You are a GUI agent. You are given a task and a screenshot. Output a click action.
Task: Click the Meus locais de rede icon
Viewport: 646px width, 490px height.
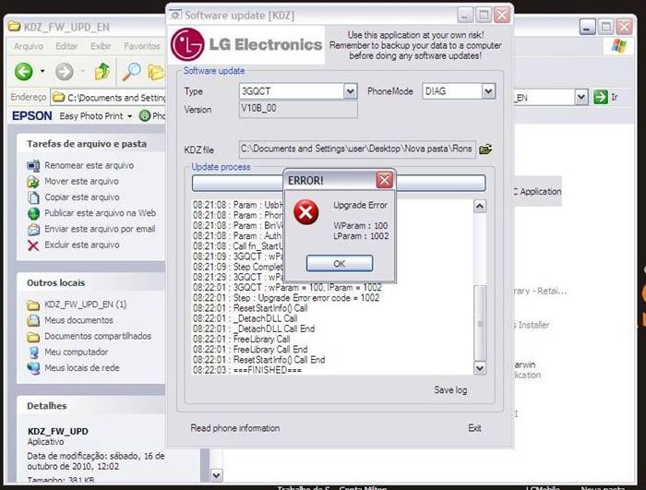[33, 368]
